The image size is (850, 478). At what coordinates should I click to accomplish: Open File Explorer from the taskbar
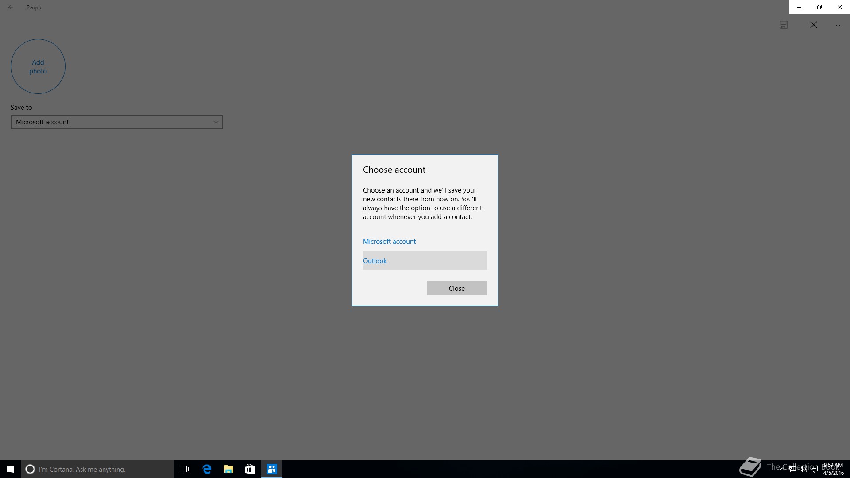click(x=228, y=469)
